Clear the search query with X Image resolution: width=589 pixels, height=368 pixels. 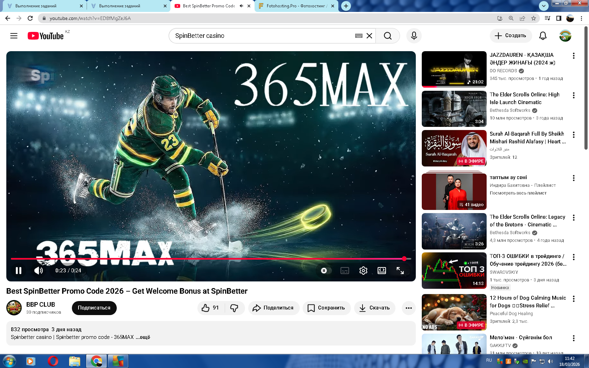369,36
